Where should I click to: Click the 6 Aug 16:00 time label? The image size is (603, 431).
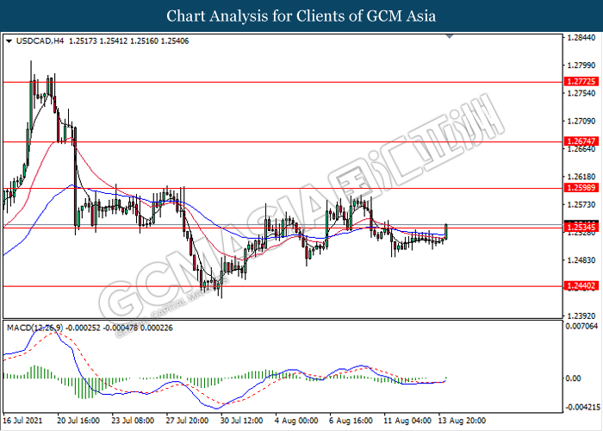351,421
